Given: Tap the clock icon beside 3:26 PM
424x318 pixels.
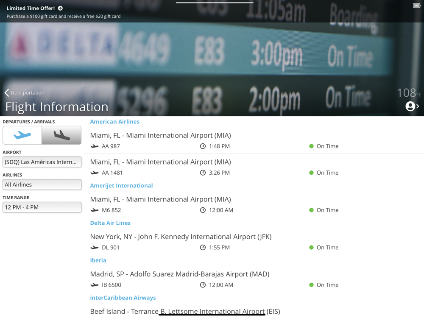Looking at the screenshot, I should pos(203,173).
